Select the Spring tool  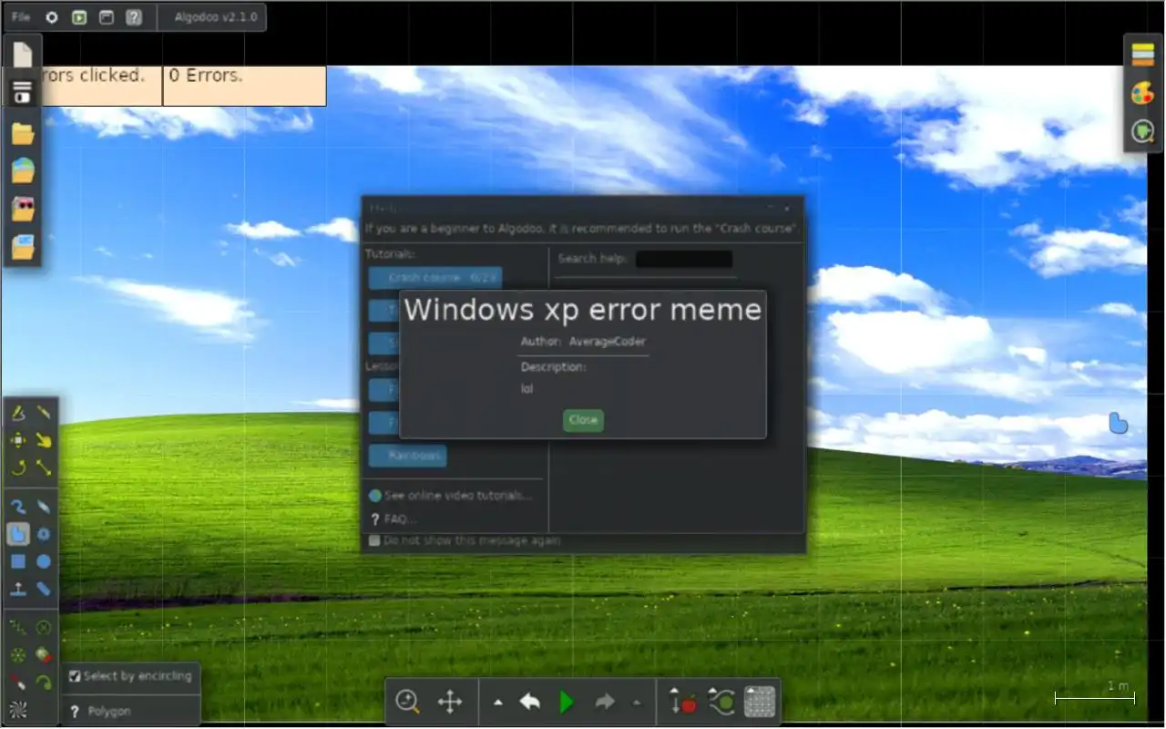click(17, 627)
